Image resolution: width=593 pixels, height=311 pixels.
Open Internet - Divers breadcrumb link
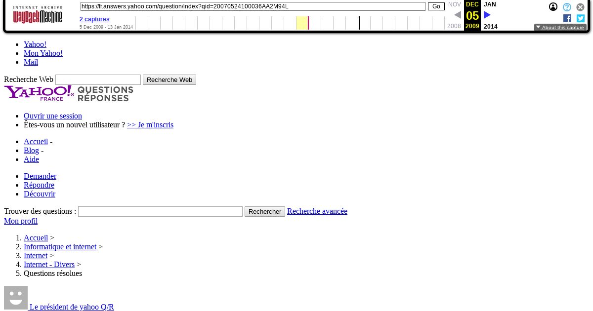(49, 265)
